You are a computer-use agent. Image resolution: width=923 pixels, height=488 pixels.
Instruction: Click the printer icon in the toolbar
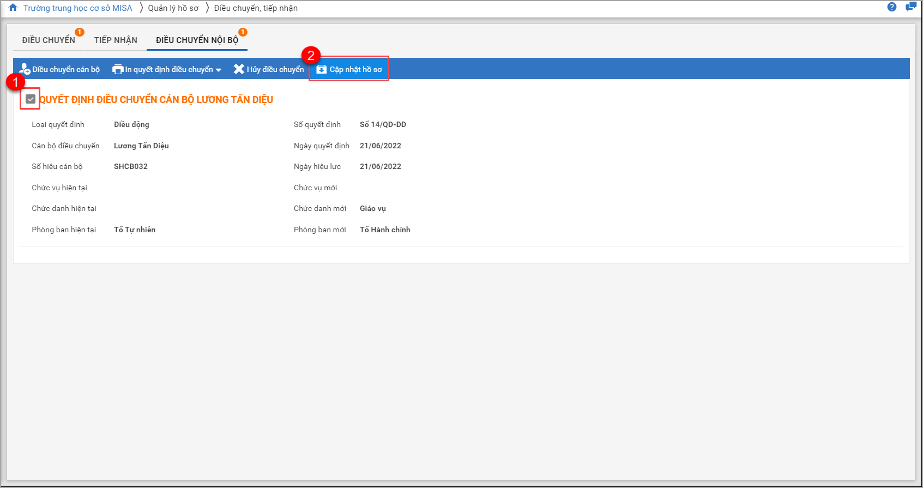point(118,69)
